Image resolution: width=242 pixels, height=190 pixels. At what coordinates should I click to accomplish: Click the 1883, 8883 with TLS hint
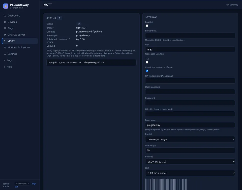[x=154, y=54]
